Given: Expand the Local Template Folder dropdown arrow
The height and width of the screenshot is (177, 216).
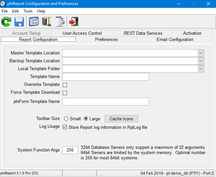Looking at the screenshot, I should coord(201,69).
